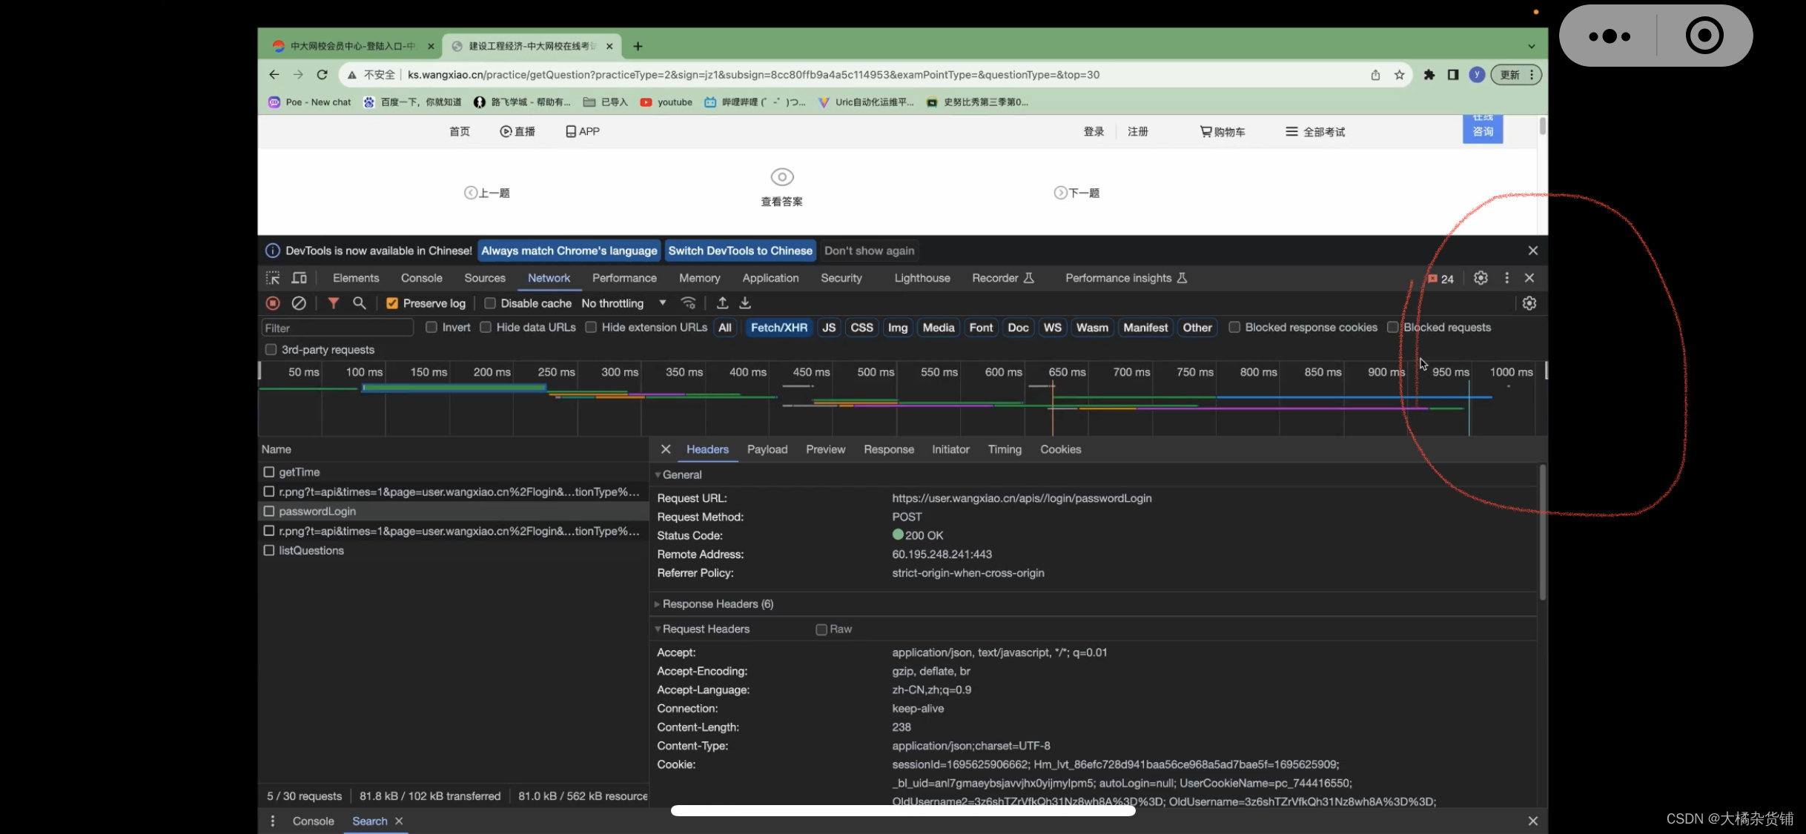Open the user profile avatar

tap(1477, 75)
